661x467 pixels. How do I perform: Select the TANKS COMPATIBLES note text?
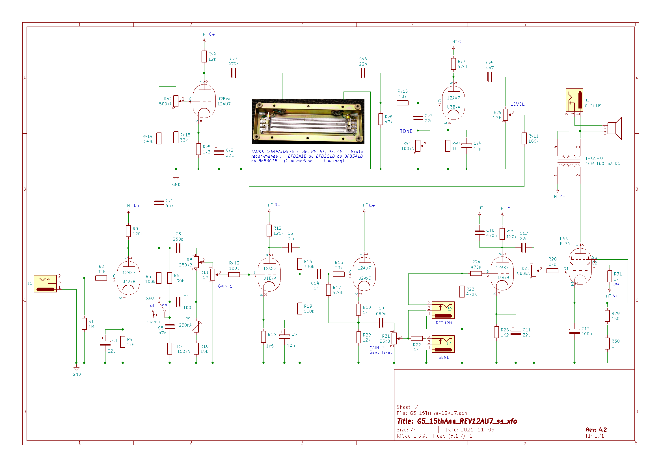pyautogui.click(x=307, y=156)
